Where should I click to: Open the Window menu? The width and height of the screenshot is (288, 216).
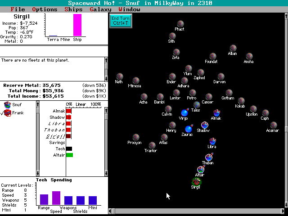coord(129,9)
